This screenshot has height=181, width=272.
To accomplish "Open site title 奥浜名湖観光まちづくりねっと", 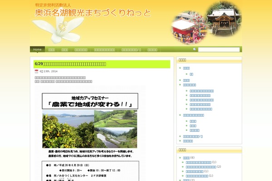I will click(x=93, y=13).
